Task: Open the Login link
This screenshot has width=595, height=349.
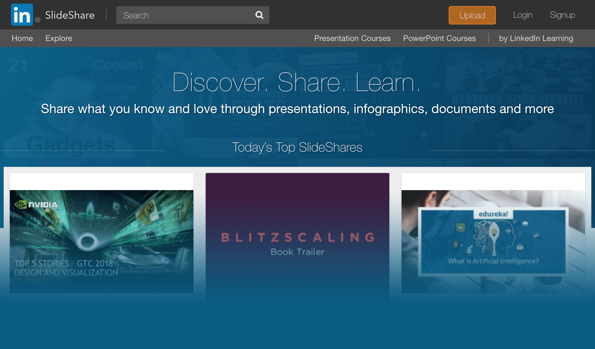Action: [523, 15]
